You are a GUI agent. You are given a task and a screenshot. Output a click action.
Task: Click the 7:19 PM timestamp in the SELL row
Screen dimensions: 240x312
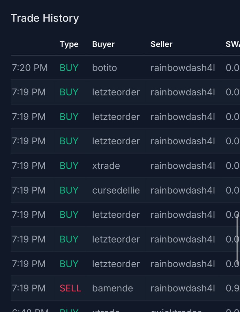click(x=29, y=288)
